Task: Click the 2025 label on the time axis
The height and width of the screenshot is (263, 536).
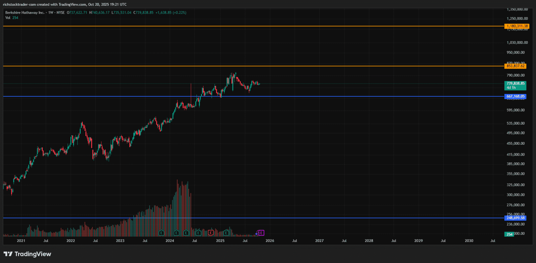Action: click(x=220, y=241)
